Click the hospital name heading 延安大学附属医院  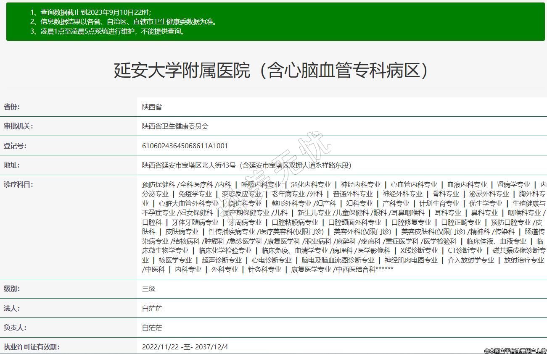tap(271, 70)
